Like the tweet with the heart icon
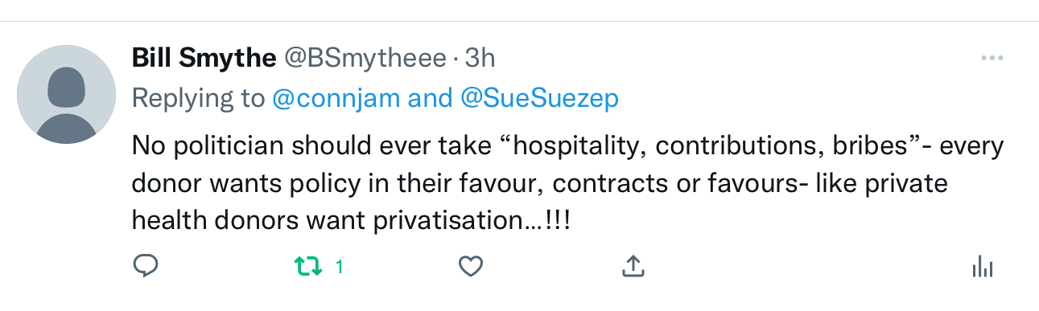This screenshot has height=311, width=1039. (470, 266)
